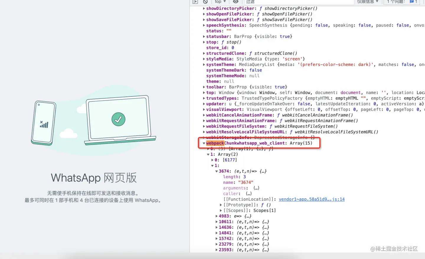Expand module 15742 function

217,239
